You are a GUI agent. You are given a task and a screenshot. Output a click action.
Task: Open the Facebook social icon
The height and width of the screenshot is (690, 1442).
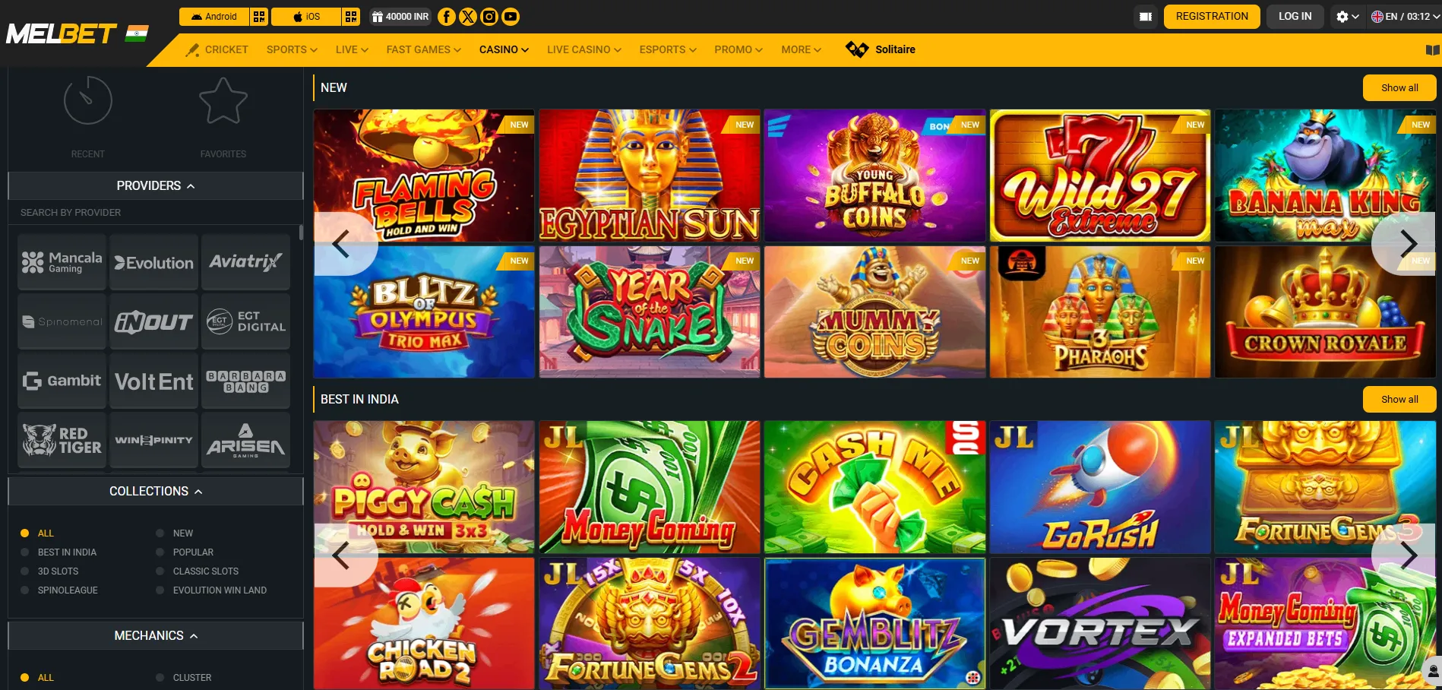(x=447, y=17)
